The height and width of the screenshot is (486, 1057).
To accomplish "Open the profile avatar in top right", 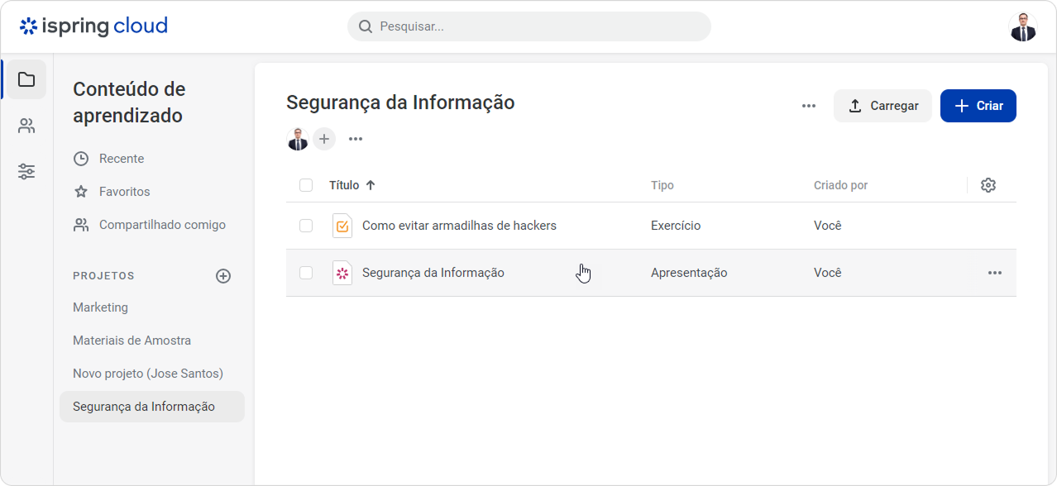I will pos(1023,26).
